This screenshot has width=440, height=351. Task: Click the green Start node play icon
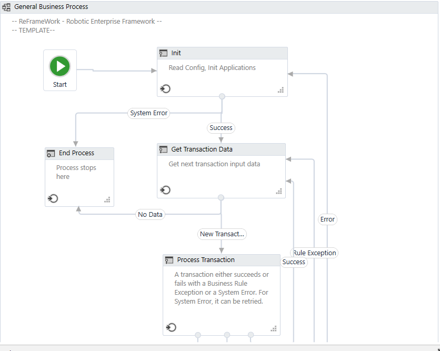click(x=59, y=66)
